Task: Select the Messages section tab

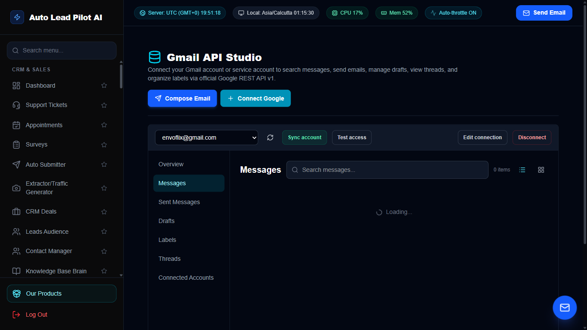Action: (x=189, y=183)
